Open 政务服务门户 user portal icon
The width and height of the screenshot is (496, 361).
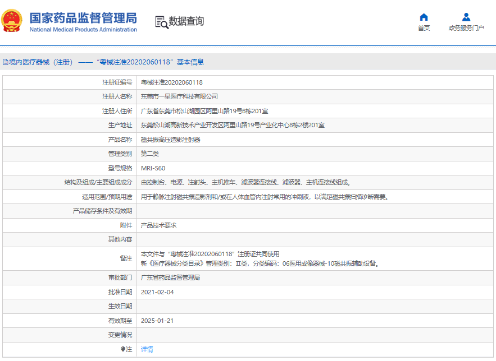(466, 17)
